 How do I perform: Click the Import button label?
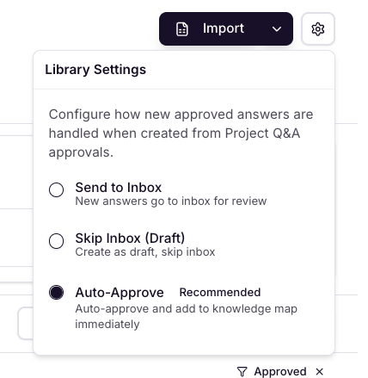[x=224, y=28]
